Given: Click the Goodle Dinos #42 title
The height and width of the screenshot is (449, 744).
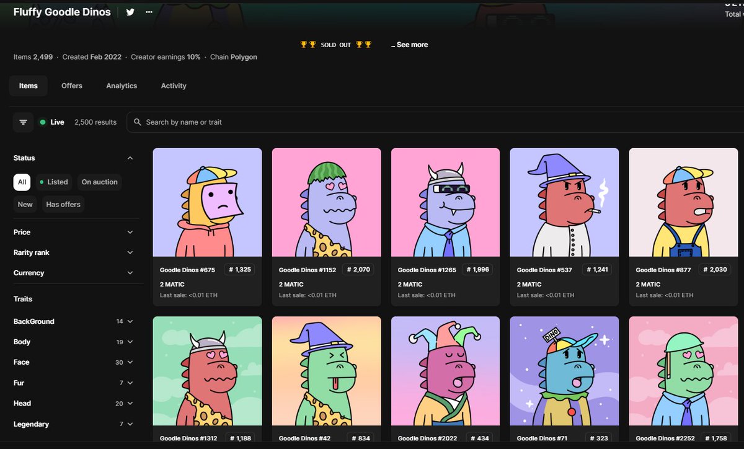Looking at the screenshot, I should [x=304, y=438].
